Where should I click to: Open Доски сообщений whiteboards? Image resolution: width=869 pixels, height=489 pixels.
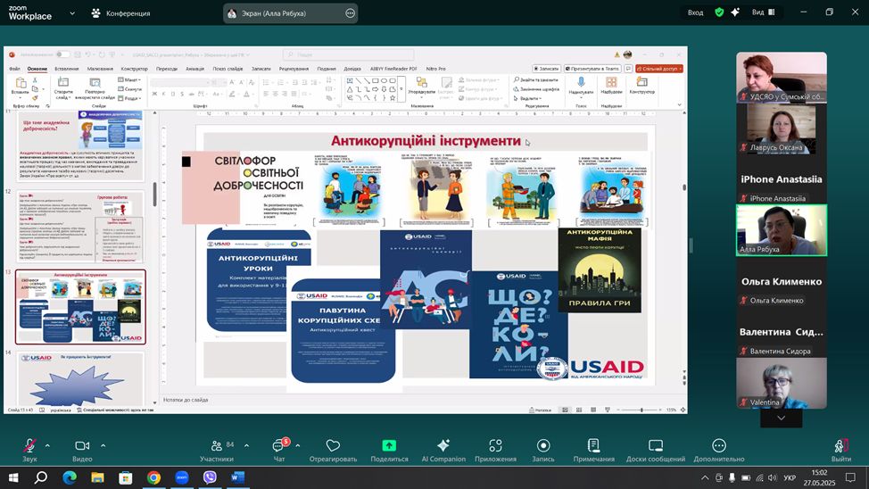pyautogui.click(x=655, y=445)
